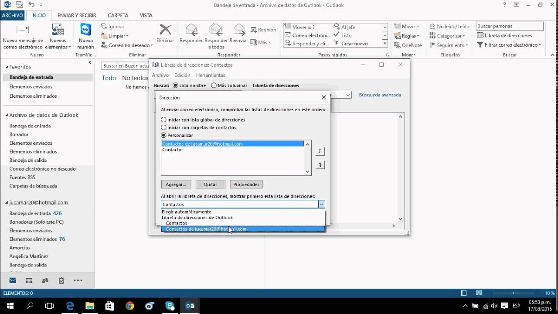
Task: Select Personalizar radio option
Action: click(x=177, y=135)
